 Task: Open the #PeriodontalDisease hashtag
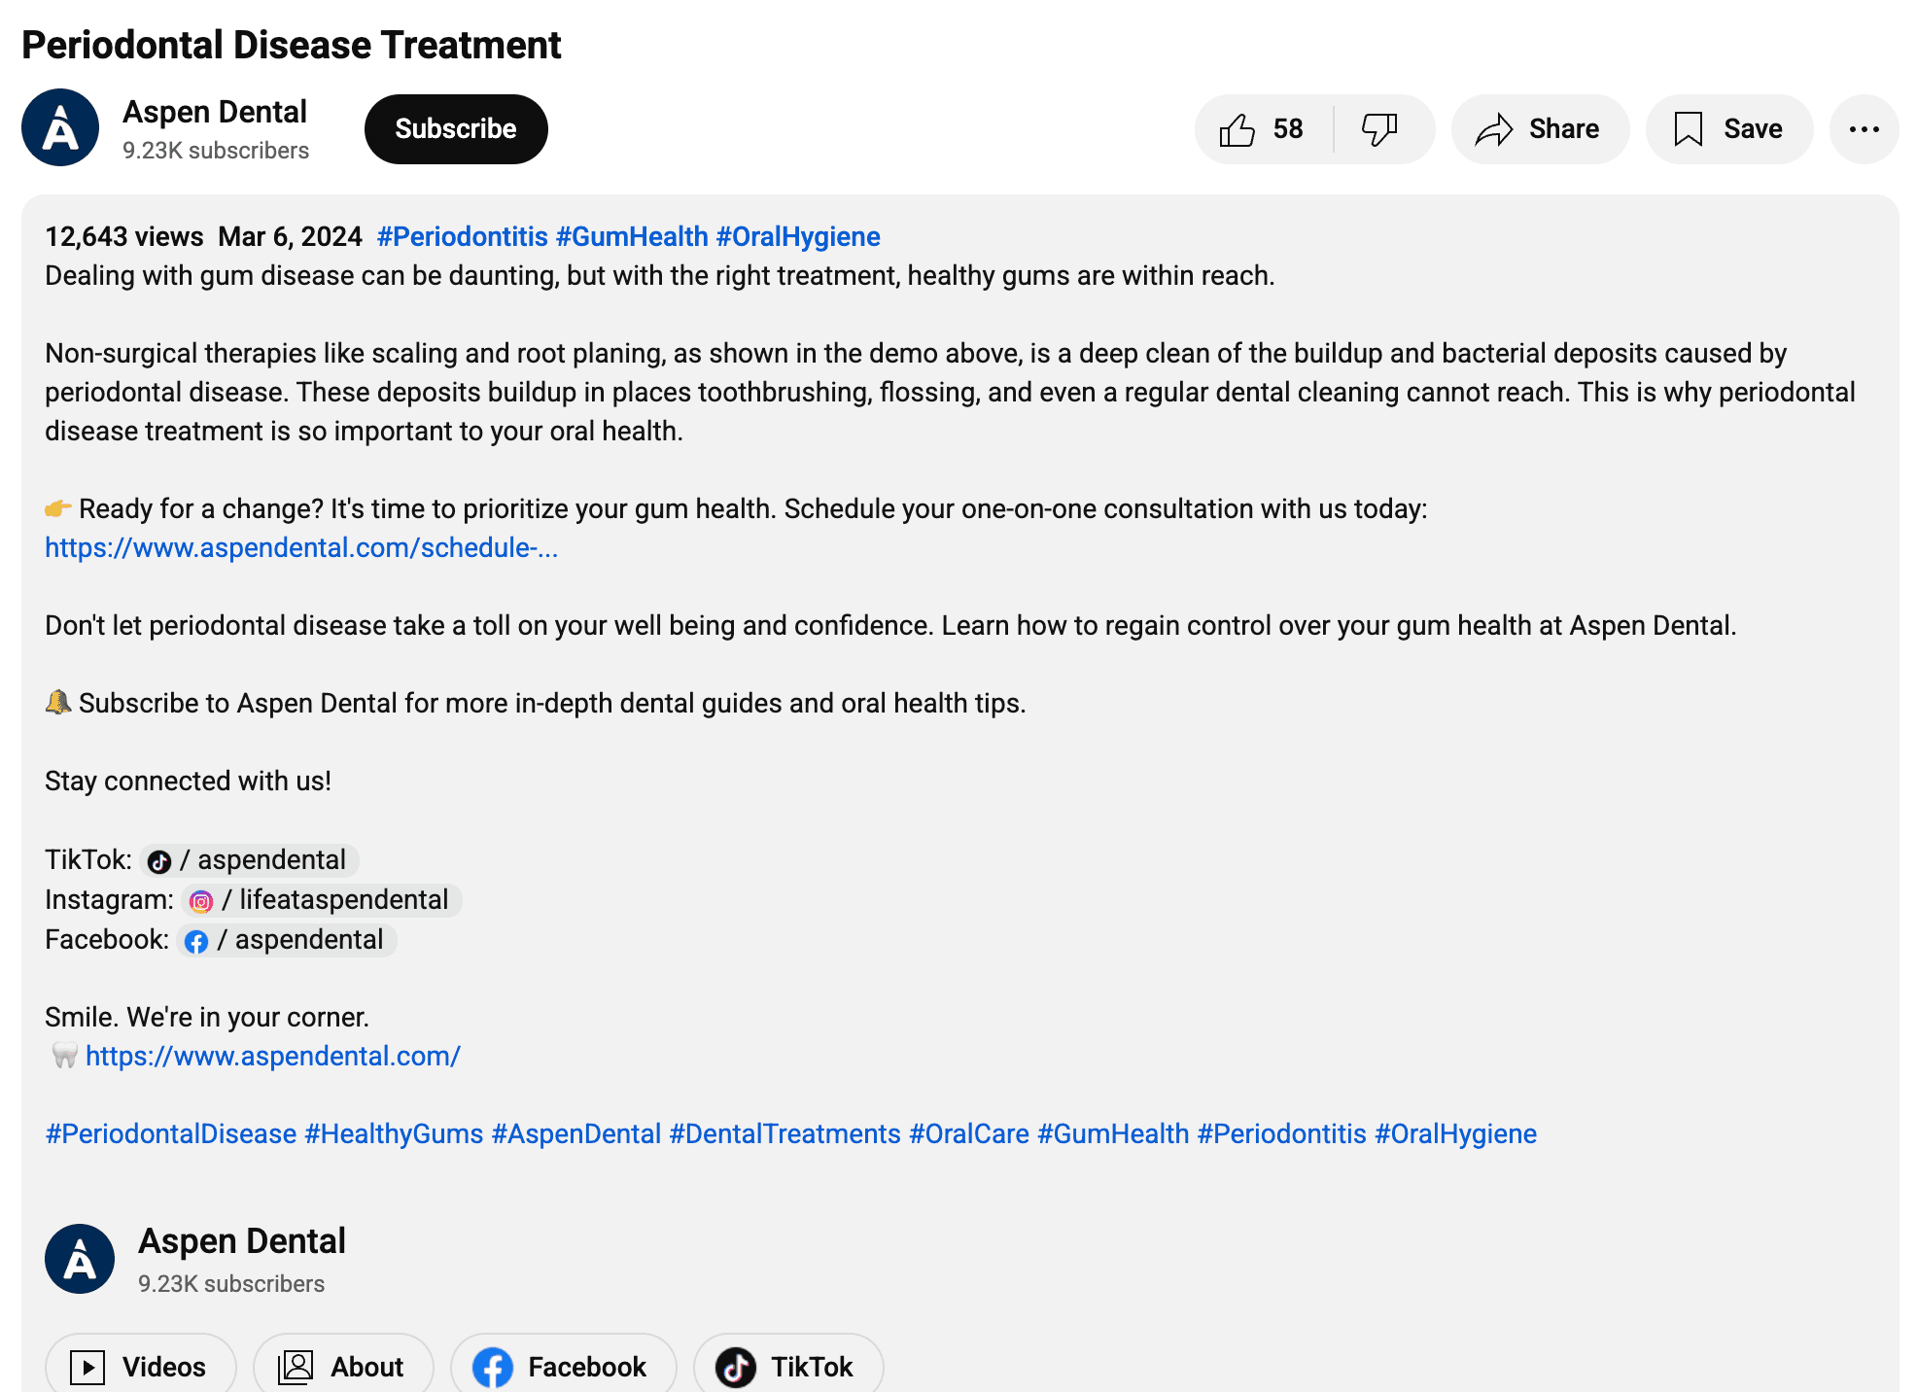(x=170, y=1134)
